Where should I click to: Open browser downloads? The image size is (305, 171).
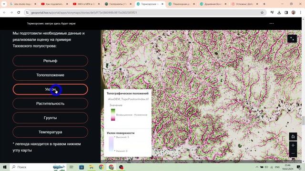pyautogui.click(x=279, y=12)
